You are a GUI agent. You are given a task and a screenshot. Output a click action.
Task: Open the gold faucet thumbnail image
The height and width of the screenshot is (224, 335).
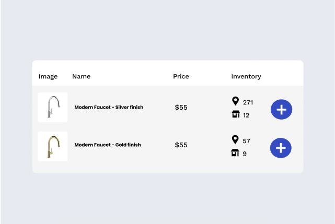point(53,147)
